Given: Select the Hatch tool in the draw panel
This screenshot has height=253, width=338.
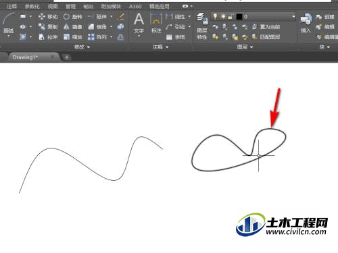Looking at the screenshot, I should click(x=23, y=36).
